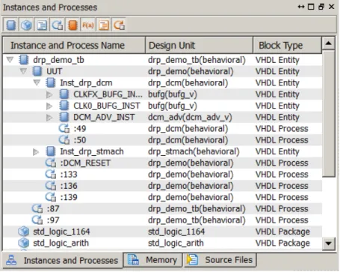Viewport: 340px width, 272px height.
Task: Expand the Inst_drp_stmach tree node
Action: pos(36,151)
